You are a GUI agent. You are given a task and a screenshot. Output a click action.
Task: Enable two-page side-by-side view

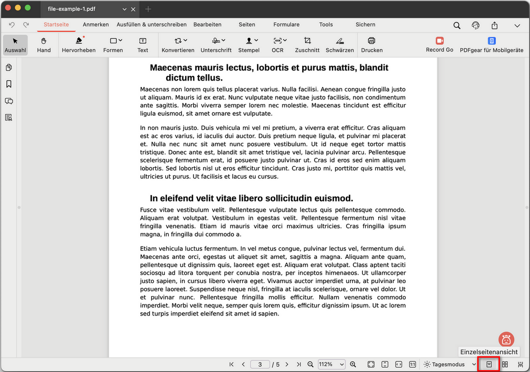tap(505, 365)
